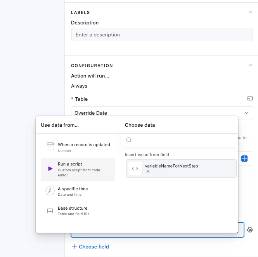Click the Enter a description field

[x=162, y=34]
